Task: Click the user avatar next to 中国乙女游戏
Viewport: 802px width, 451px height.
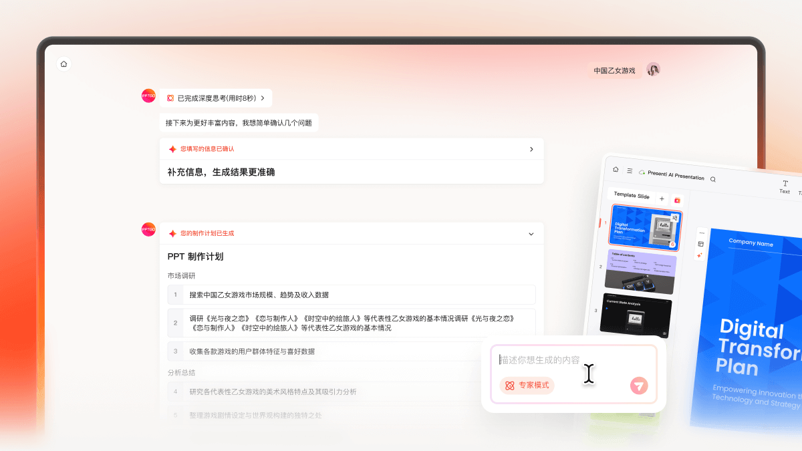Action: point(652,69)
